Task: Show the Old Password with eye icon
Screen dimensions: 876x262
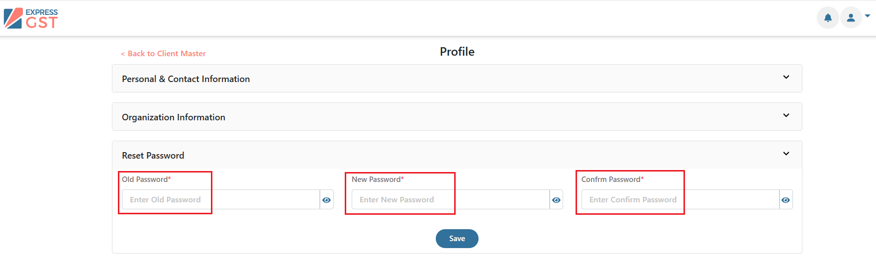Action: pos(326,200)
